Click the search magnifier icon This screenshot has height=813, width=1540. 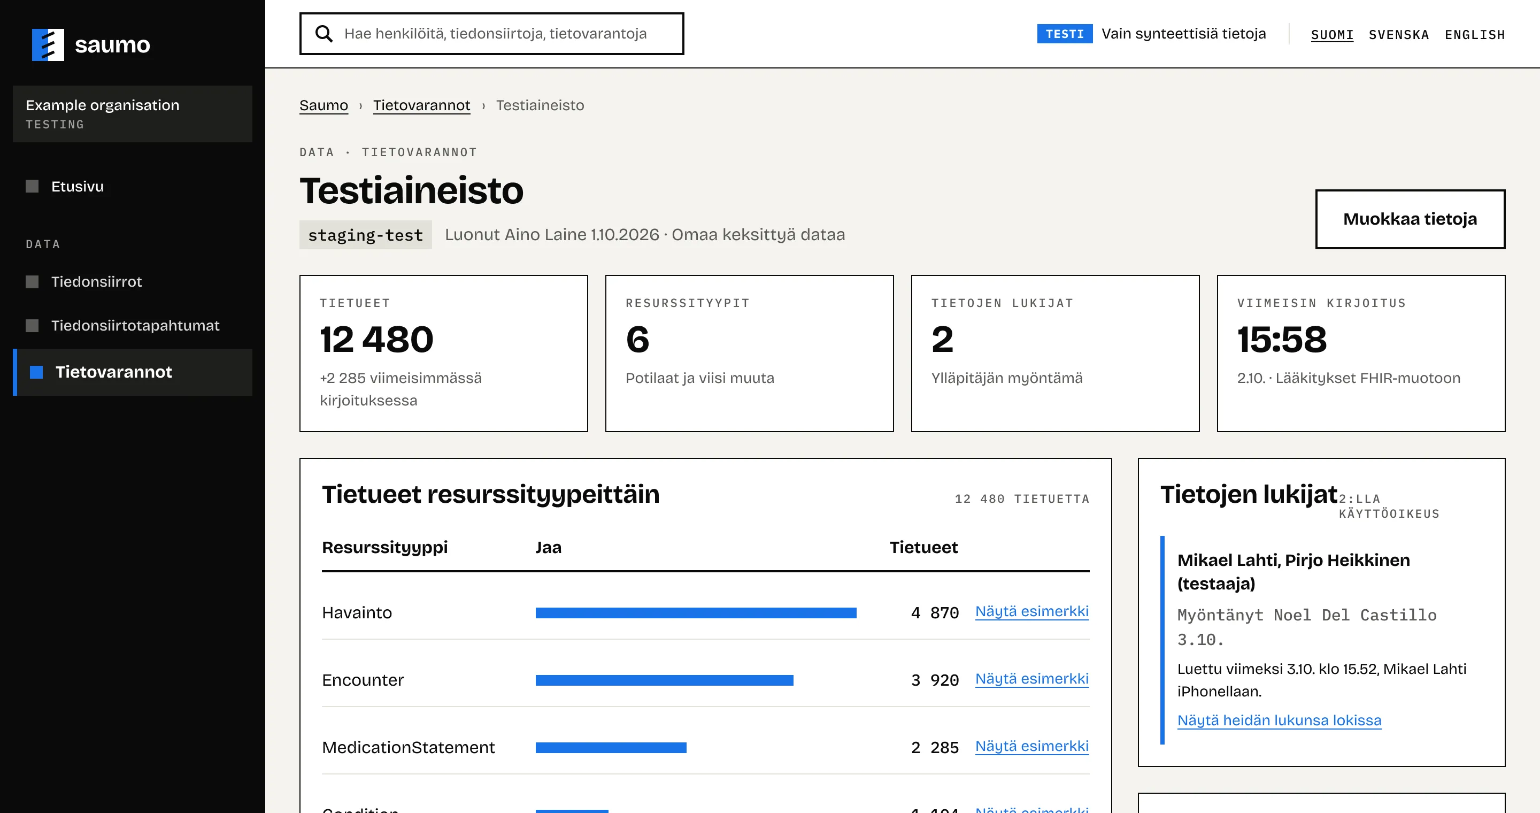(324, 34)
